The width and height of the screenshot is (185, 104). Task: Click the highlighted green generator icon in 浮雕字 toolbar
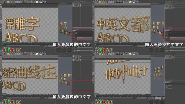click(37, 2)
